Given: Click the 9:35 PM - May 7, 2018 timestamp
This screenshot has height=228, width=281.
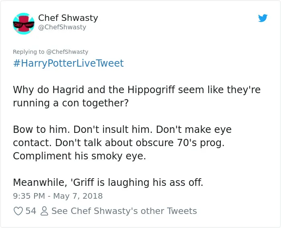Looking at the screenshot, I should [58, 196].
